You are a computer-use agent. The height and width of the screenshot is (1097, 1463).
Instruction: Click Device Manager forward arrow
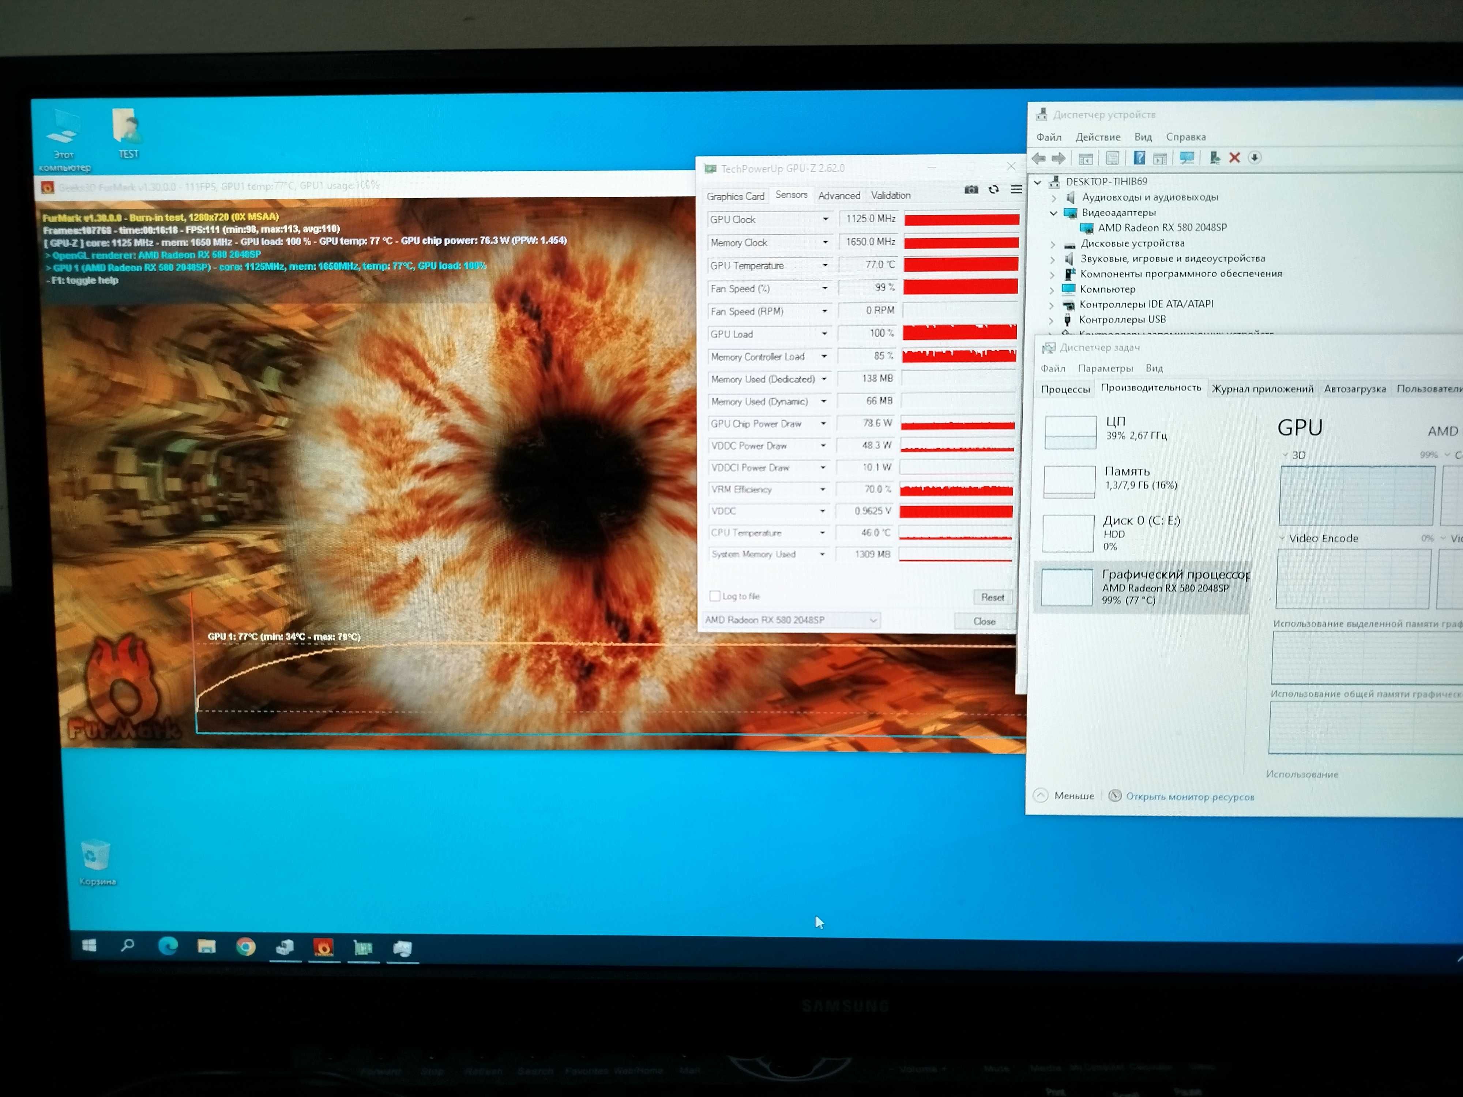(x=1059, y=158)
